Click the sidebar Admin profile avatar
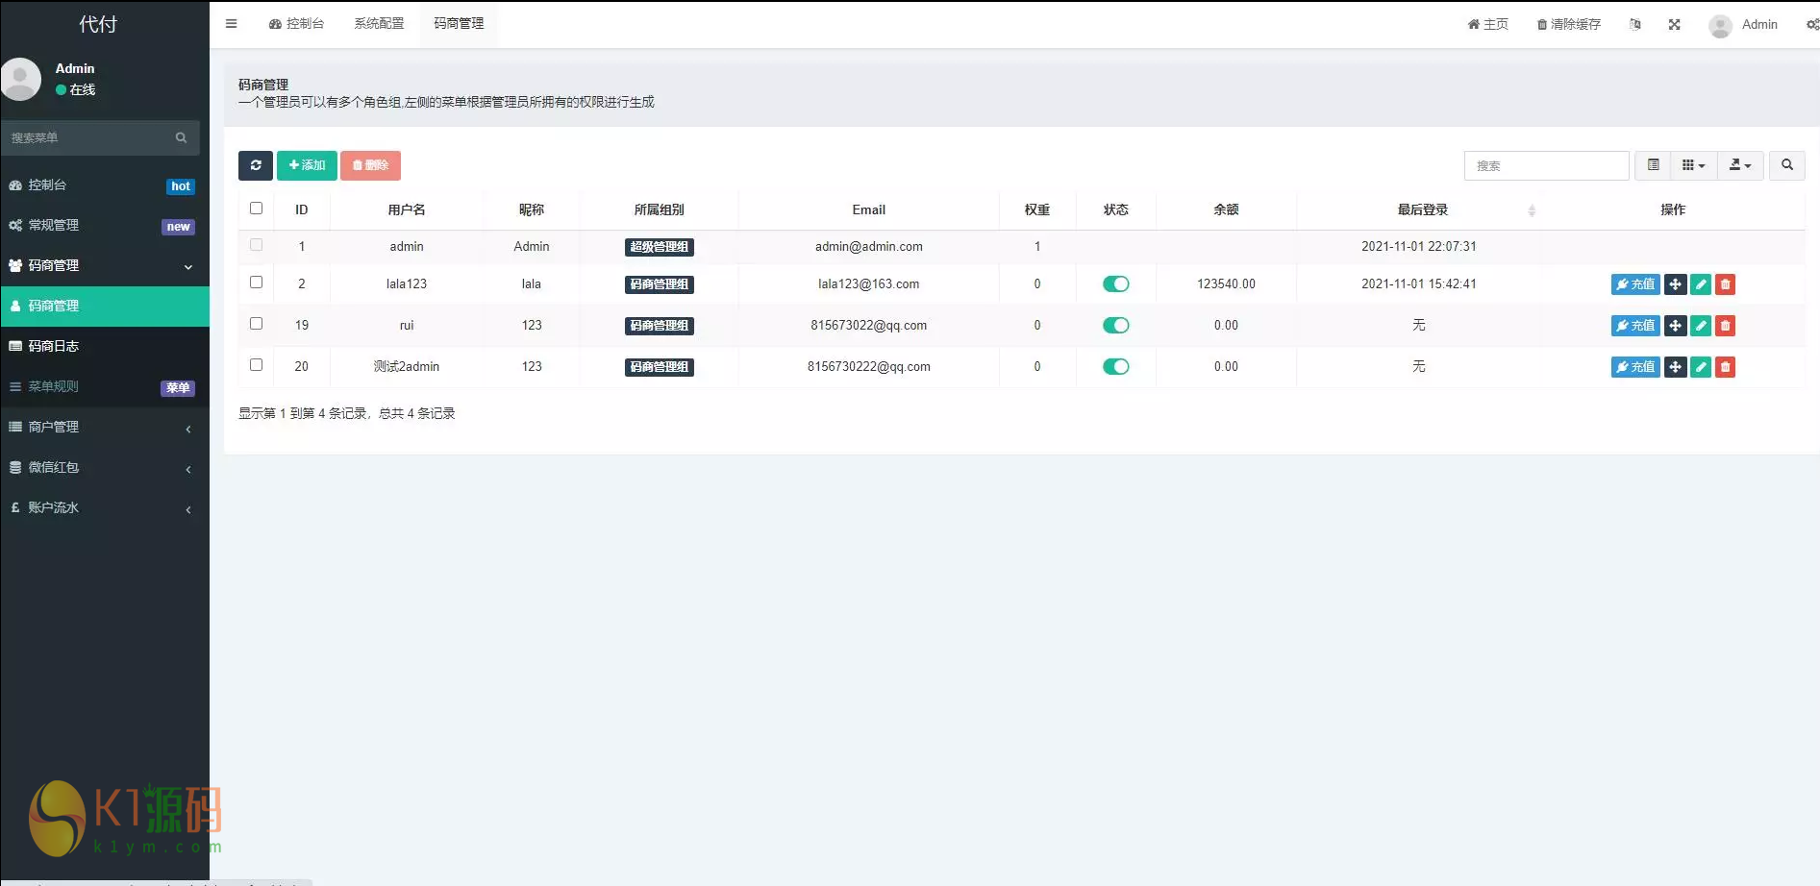The image size is (1820, 886). (x=20, y=79)
